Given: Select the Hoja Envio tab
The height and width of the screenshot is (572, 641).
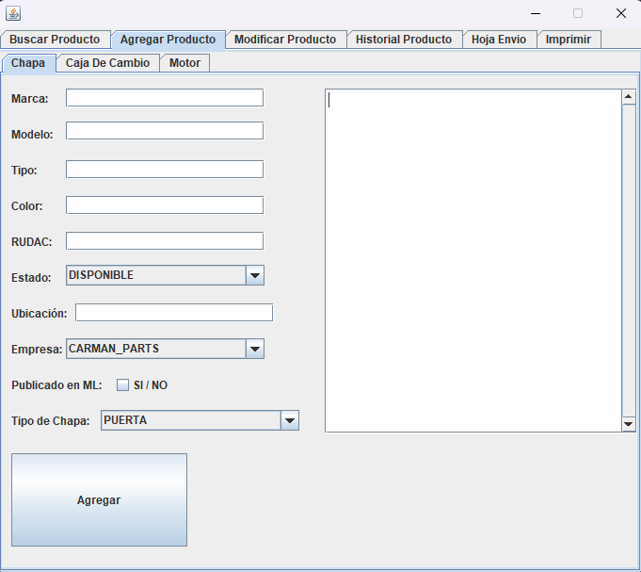Looking at the screenshot, I should click(x=498, y=40).
